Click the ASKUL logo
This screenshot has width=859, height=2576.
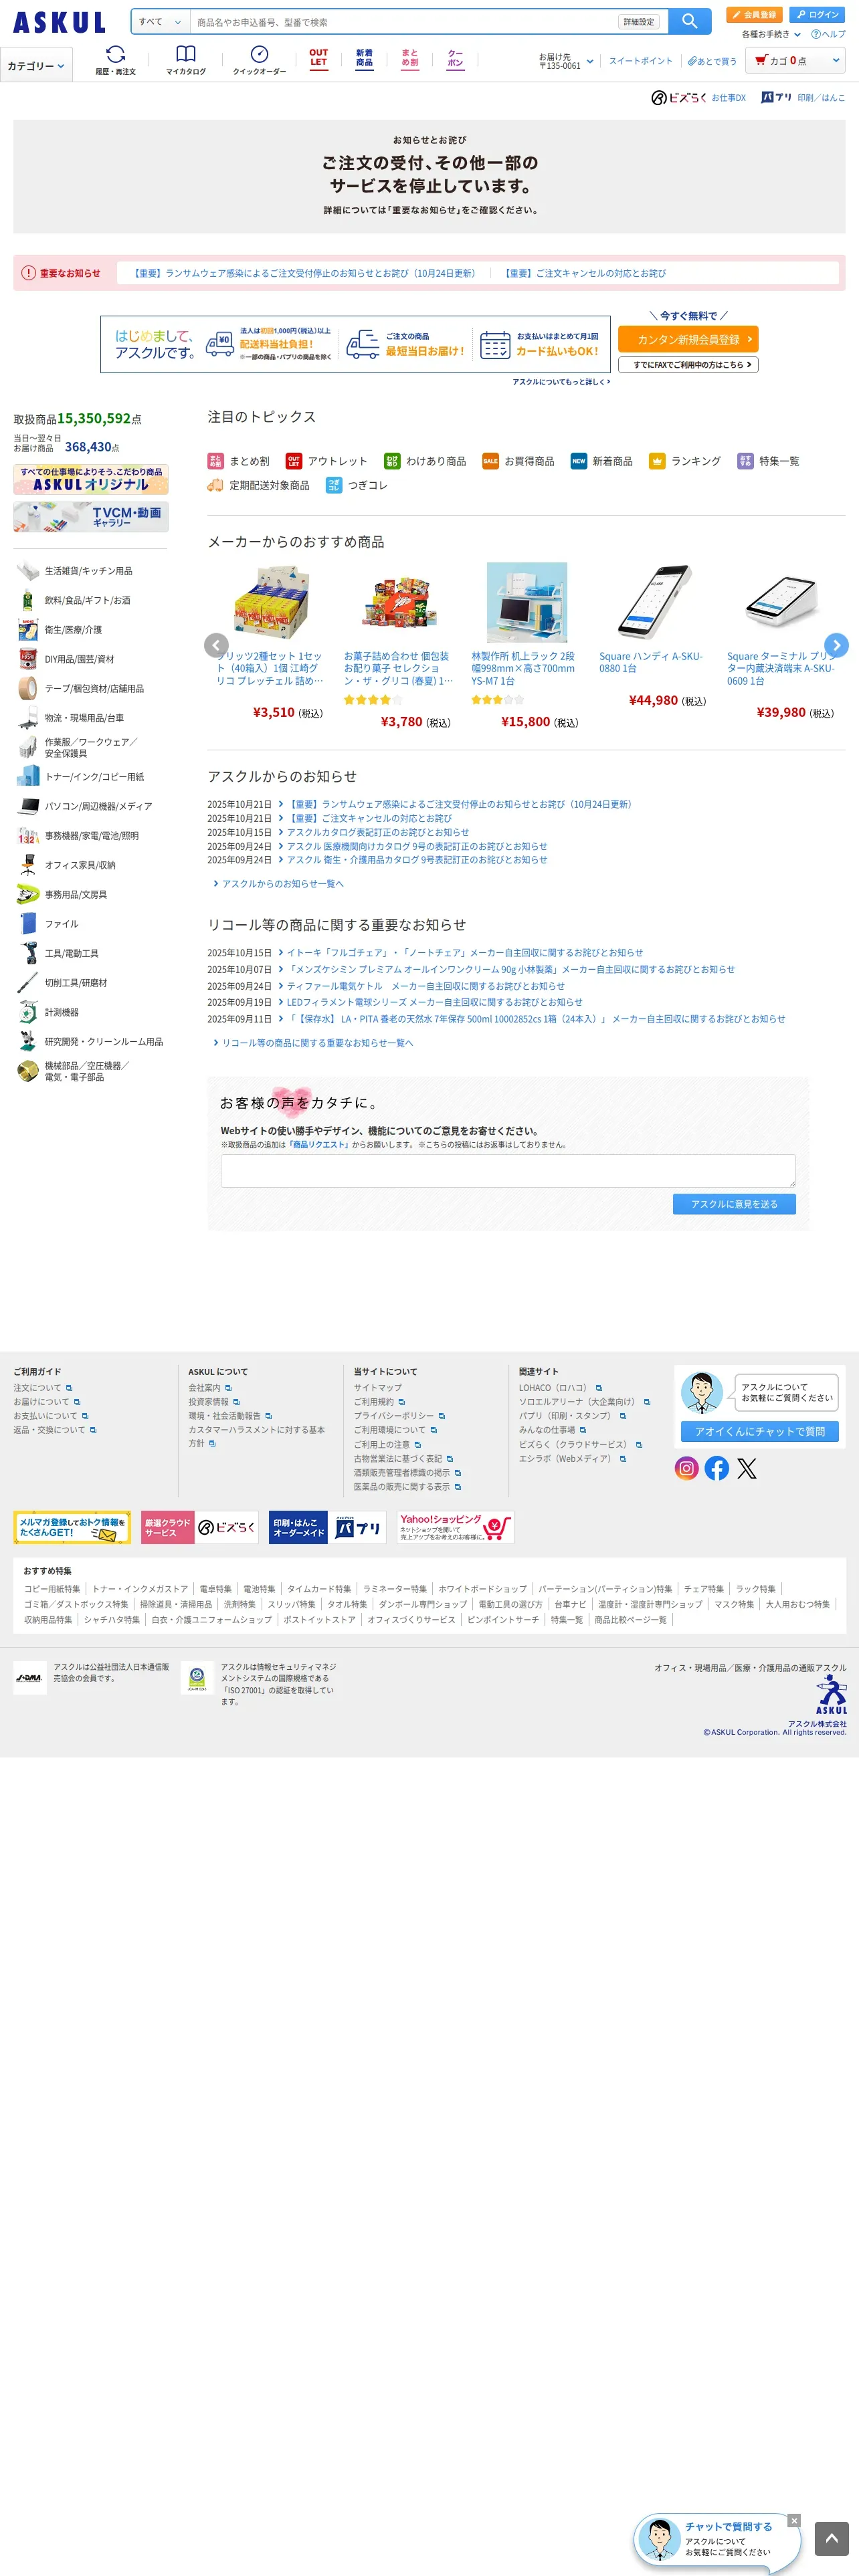point(59,22)
